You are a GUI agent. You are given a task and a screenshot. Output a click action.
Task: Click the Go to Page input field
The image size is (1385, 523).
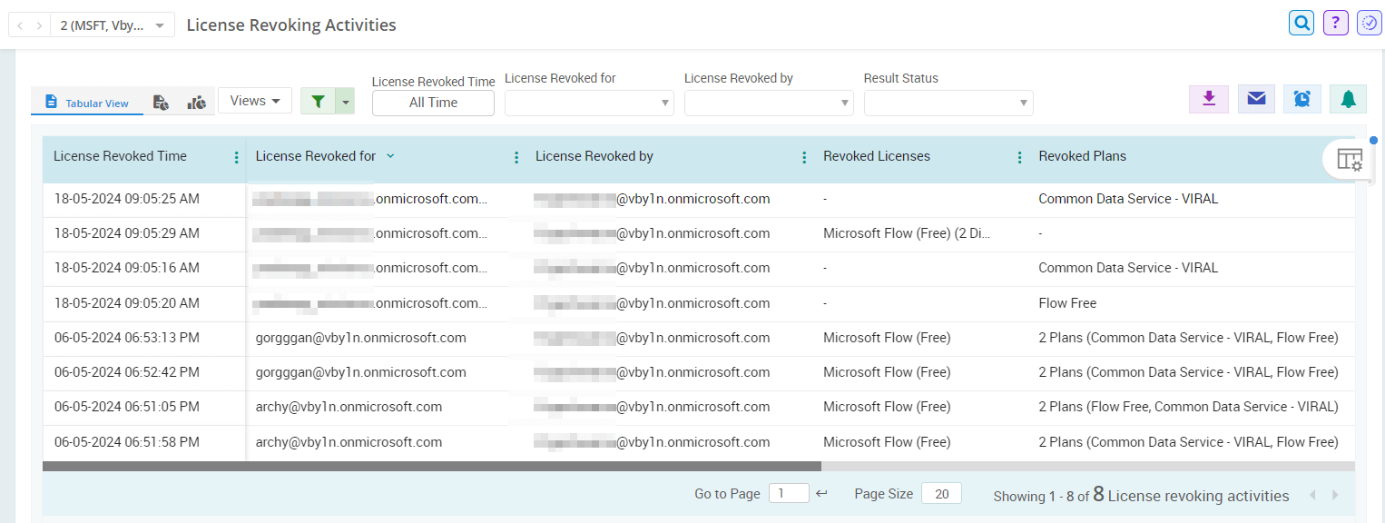click(788, 494)
